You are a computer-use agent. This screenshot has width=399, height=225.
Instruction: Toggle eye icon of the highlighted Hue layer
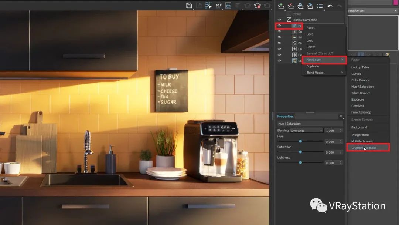point(279,26)
